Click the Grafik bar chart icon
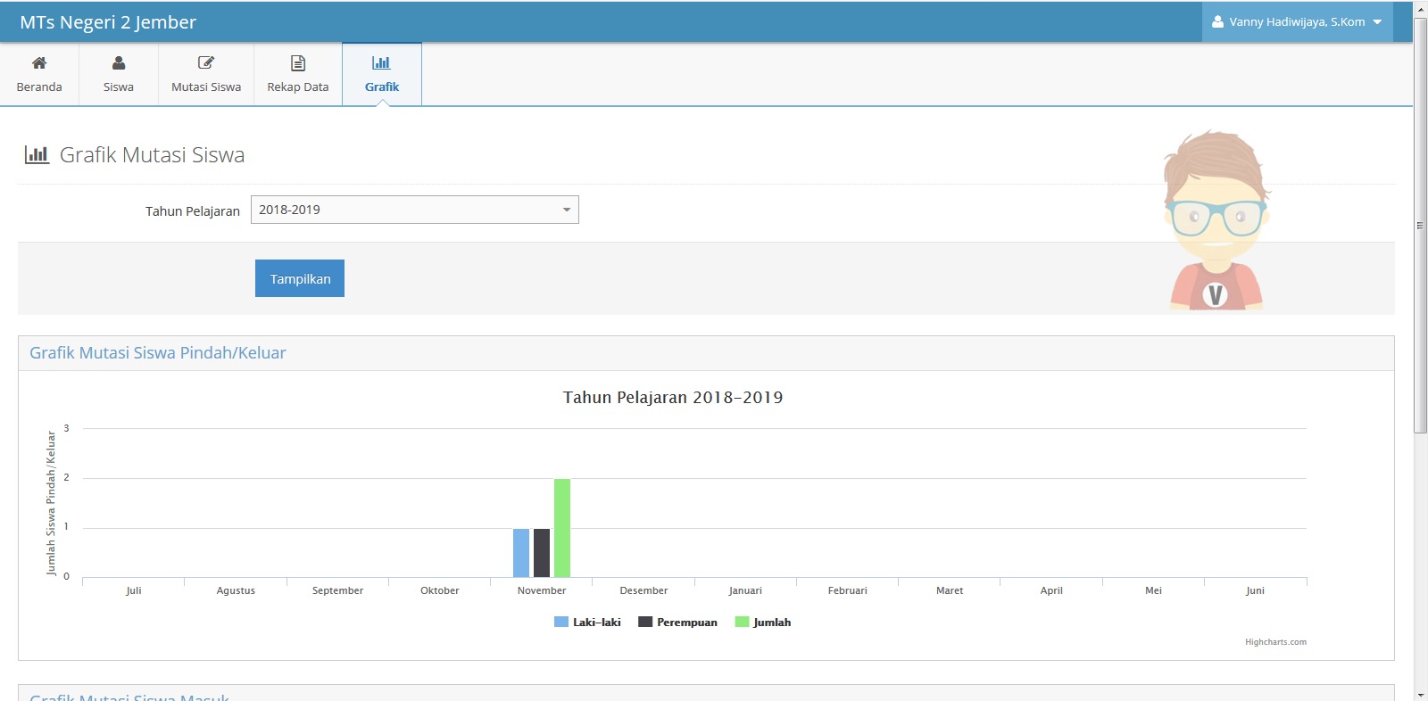The height and width of the screenshot is (701, 1428). [x=381, y=62]
